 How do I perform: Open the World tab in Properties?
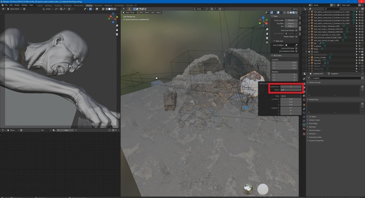click(x=304, y=100)
